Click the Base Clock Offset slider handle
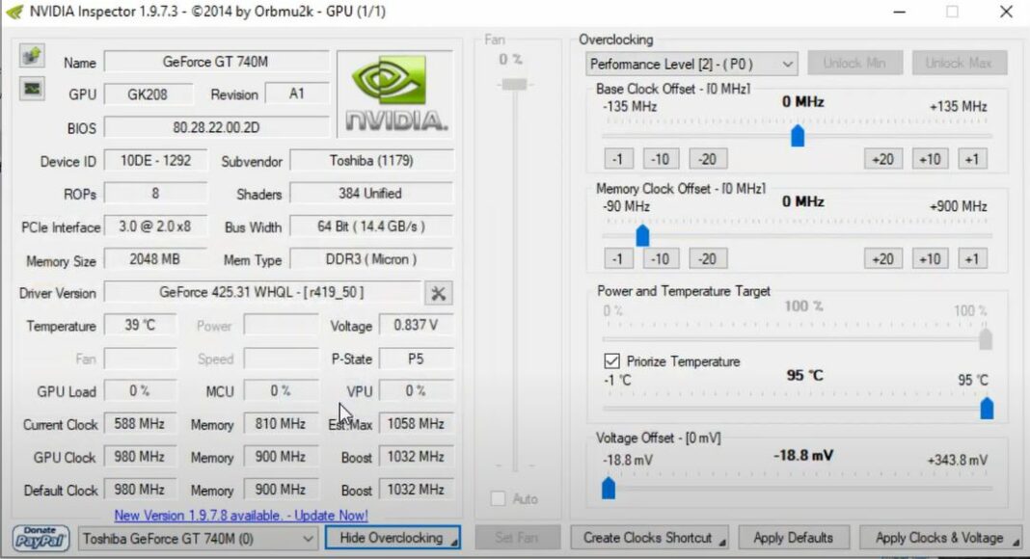 [x=798, y=136]
